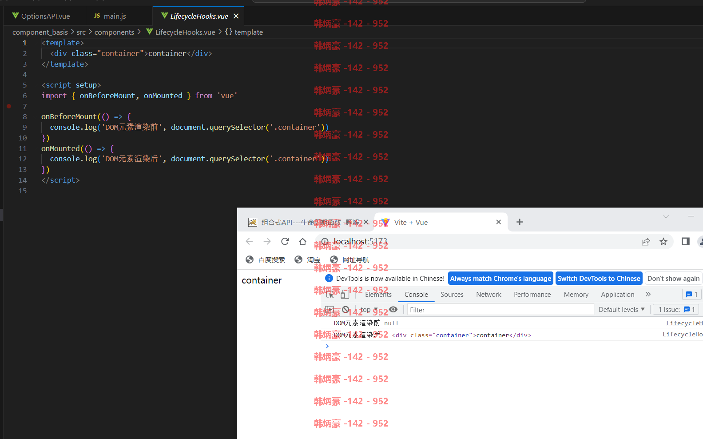Open the Default levels dropdown
This screenshot has height=439, width=703.
(621, 310)
